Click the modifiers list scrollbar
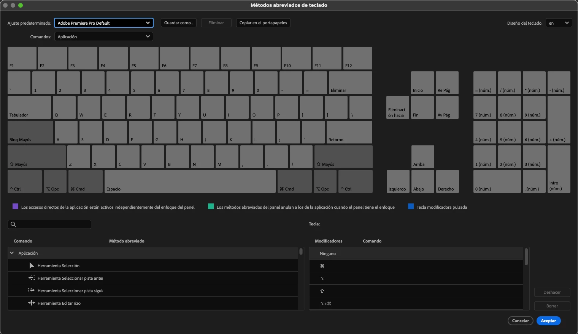578x334 pixels. 526,257
